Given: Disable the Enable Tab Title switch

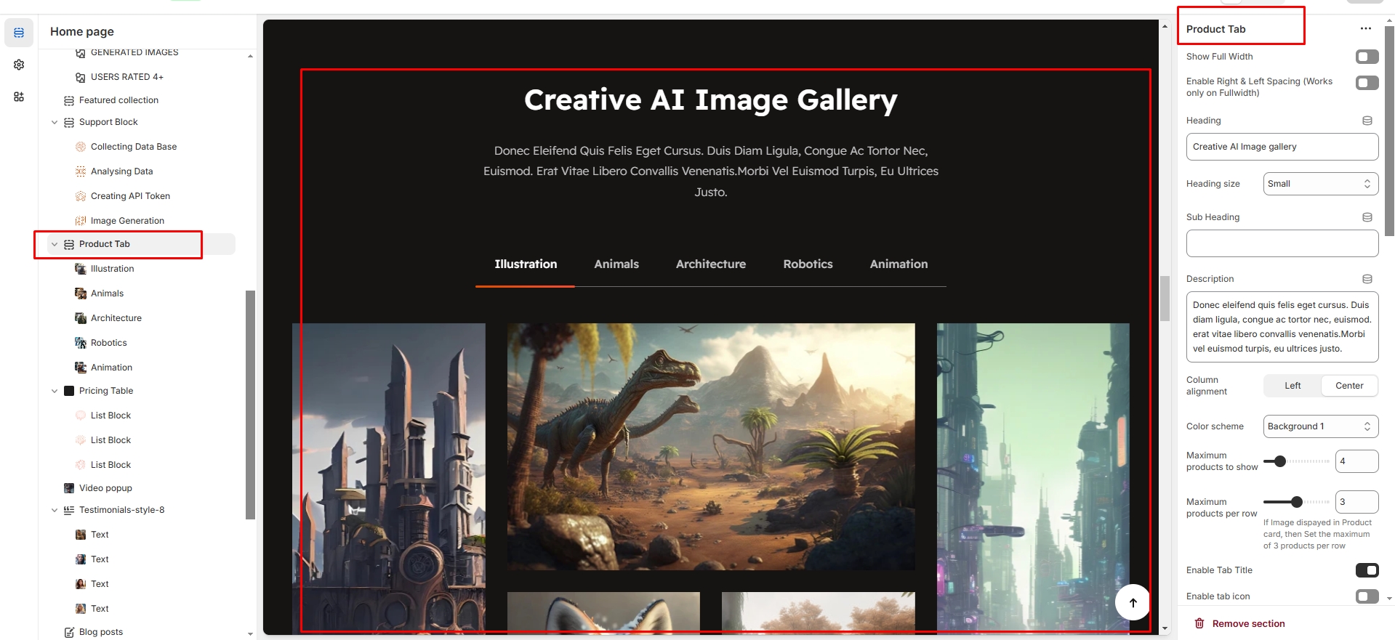Looking at the screenshot, I should pyautogui.click(x=1367, y=570).
